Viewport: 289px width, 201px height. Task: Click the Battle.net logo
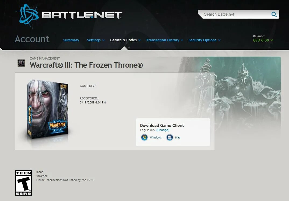click(x=69, y=15)
